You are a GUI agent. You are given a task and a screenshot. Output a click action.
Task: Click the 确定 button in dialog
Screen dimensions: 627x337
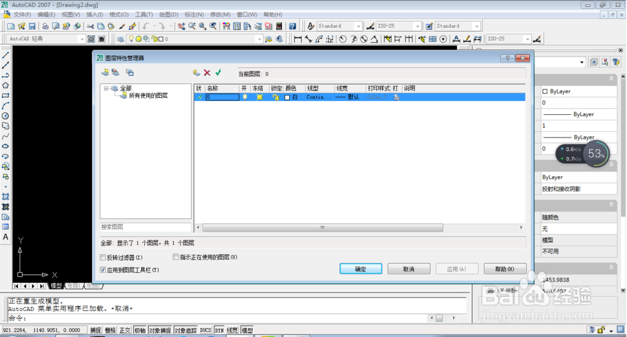coord(361,269)
